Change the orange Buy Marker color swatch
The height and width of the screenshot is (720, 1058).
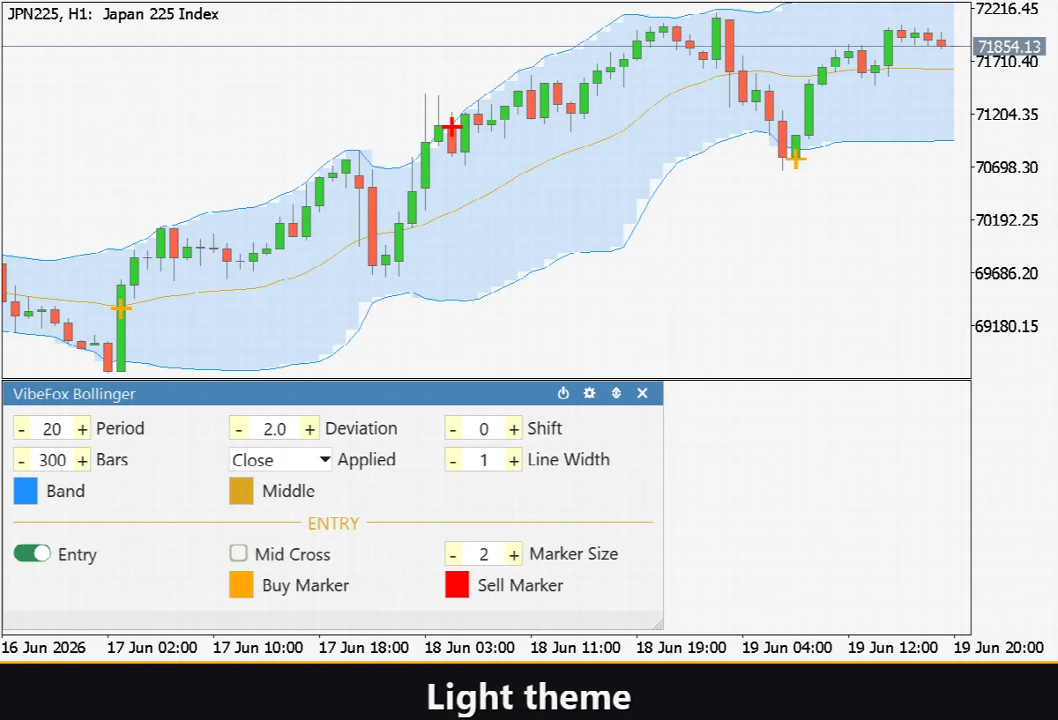coord(242,585)
